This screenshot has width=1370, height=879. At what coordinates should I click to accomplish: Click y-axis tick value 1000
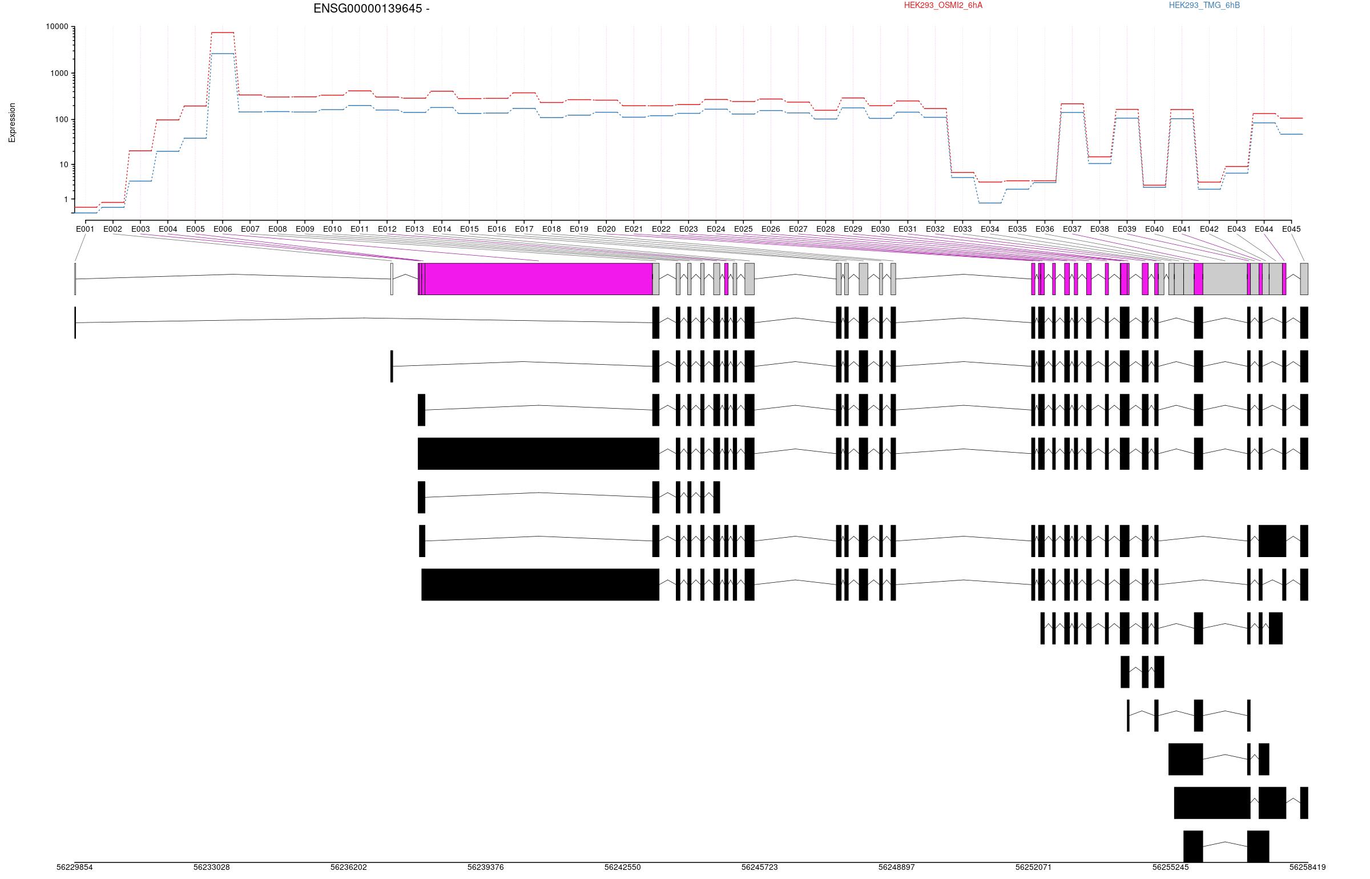(59, 74)
